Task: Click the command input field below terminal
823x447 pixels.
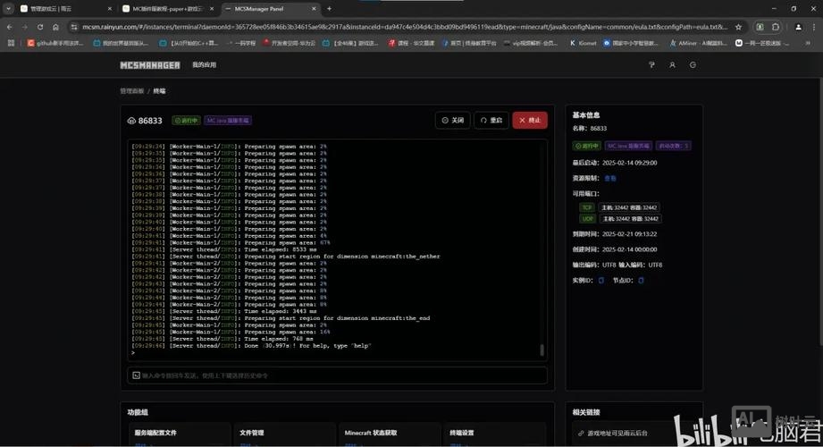Action: (335, 375)
